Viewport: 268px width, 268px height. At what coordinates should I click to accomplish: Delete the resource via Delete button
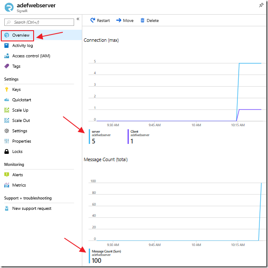(x=150, y=20)
